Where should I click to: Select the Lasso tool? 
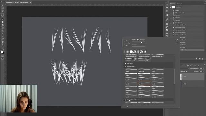coord(2,11)
